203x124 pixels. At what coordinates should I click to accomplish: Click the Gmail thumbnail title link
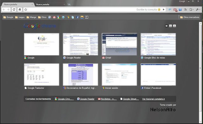tap(108, 58)
